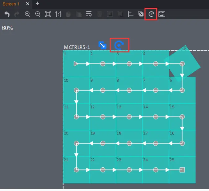Set zoom to 1:1 actual size

pos(58,14)
